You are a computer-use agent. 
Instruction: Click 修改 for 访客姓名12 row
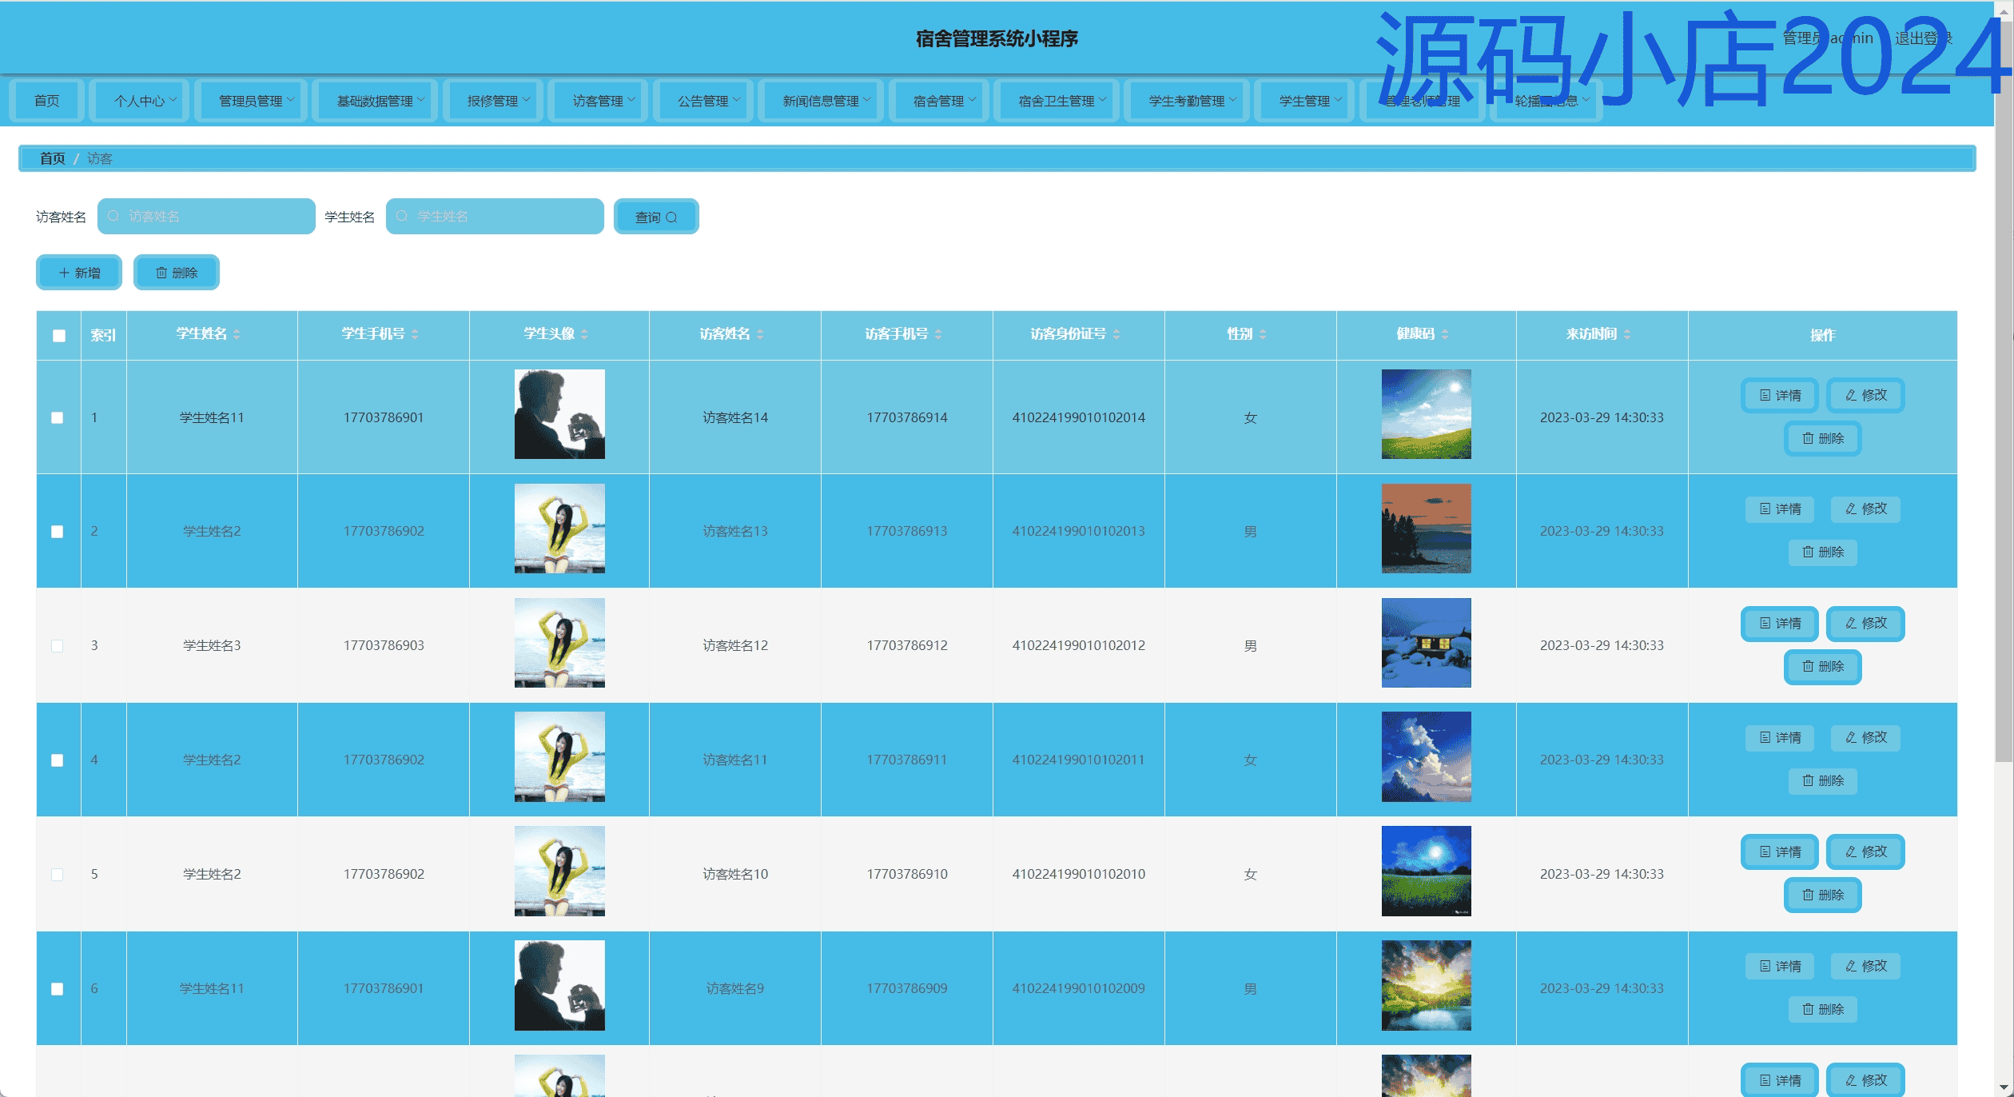[x=1865, y=624]
